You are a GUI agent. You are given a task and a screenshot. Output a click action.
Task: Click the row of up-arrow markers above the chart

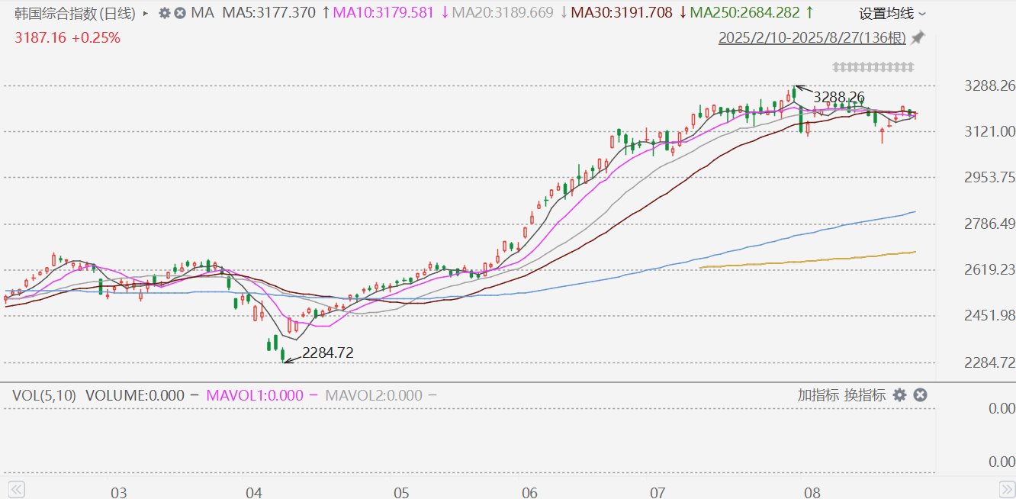873,67
